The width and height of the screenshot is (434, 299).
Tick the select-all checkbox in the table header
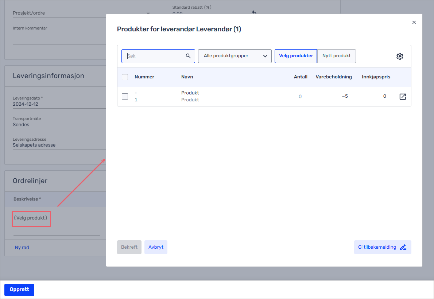(125, 77)
